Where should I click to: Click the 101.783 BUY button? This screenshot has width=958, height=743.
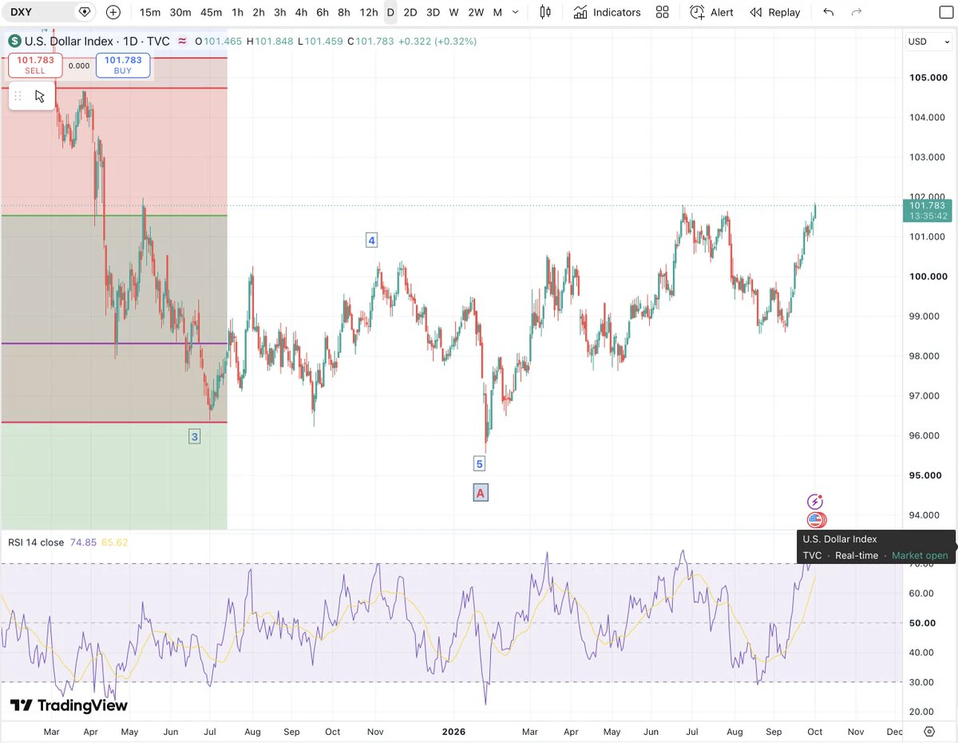123,66
